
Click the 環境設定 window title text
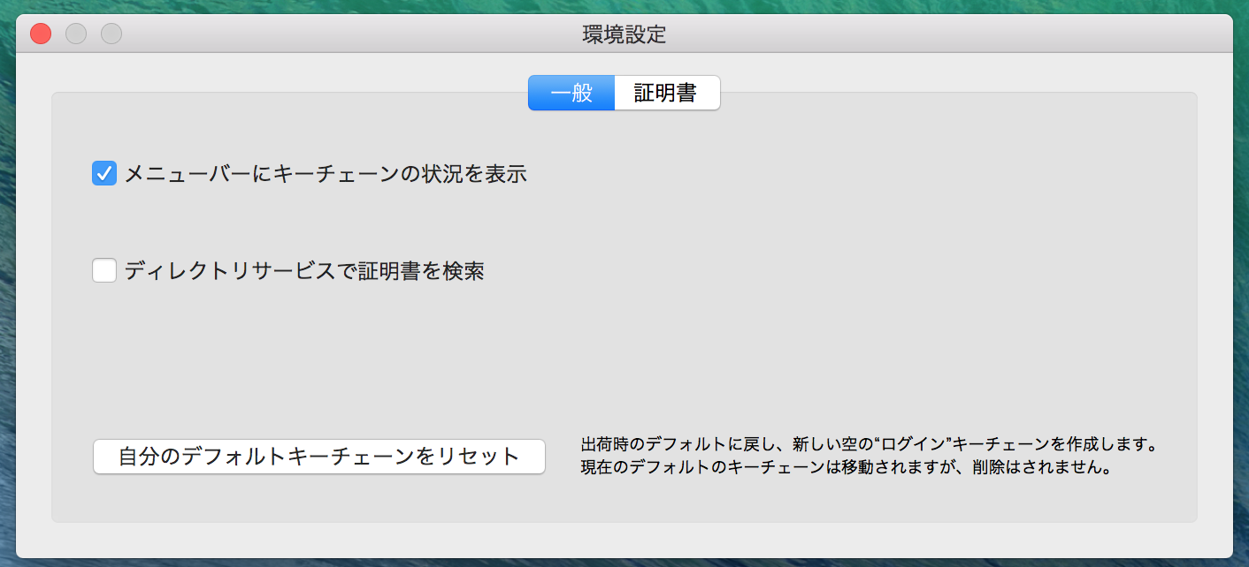[624, 34]
